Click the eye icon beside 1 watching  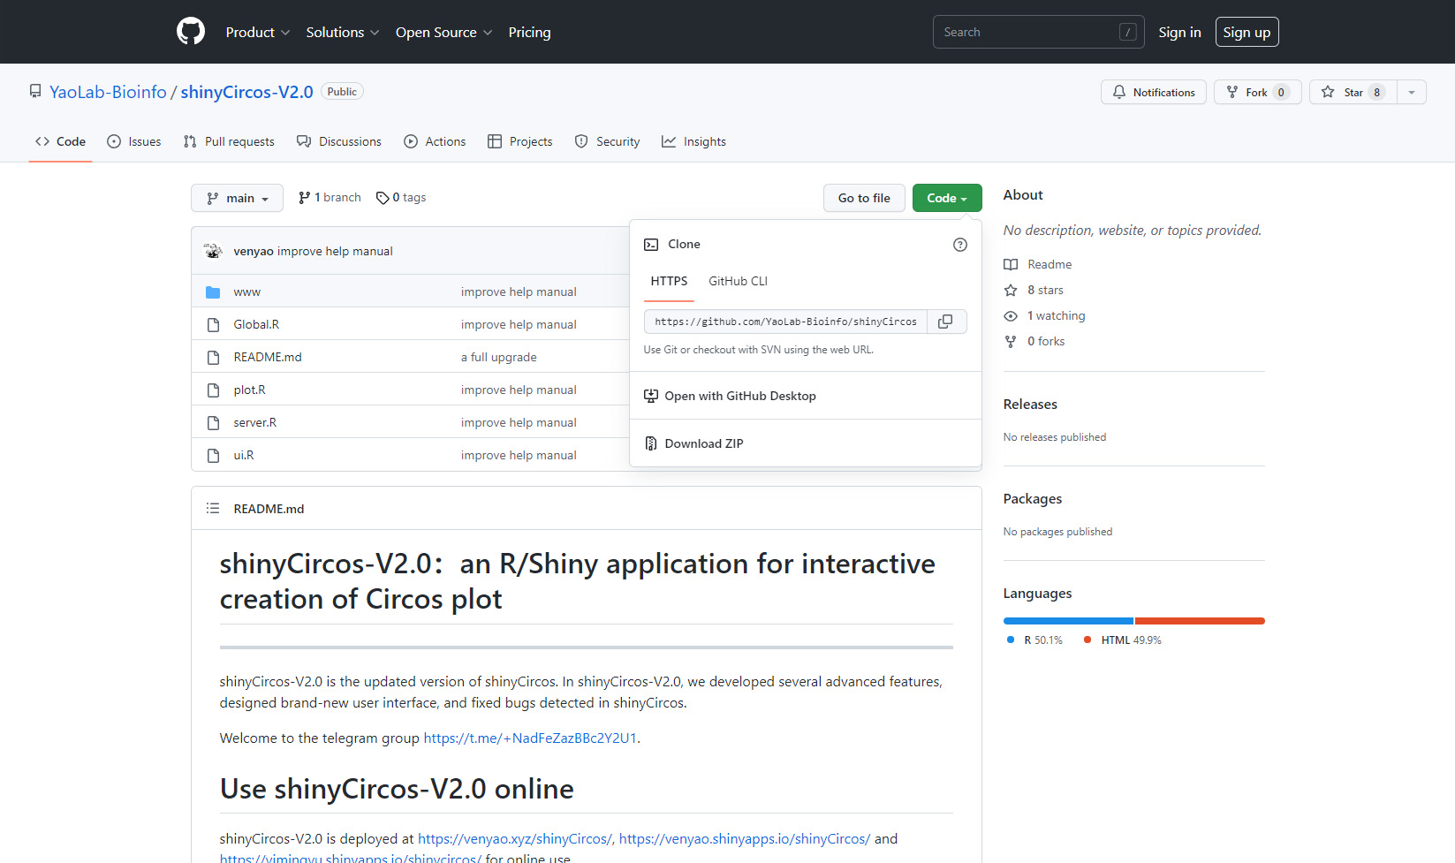tap(1011, 315)
